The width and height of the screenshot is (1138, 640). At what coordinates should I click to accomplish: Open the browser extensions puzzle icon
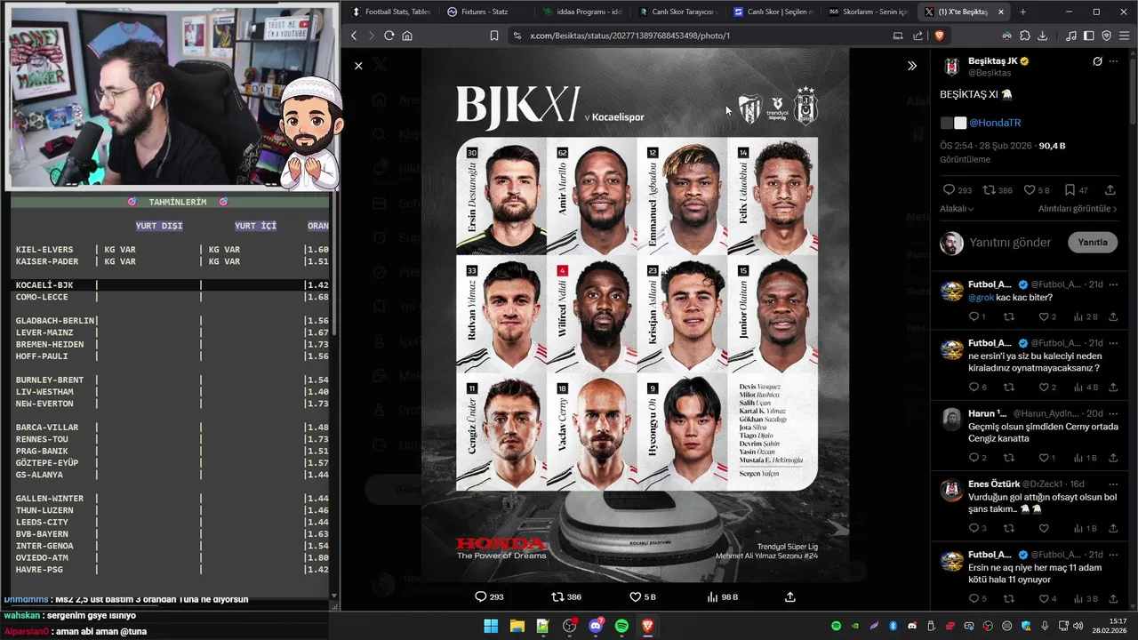pyautogui.click(x=1024, y=36)
